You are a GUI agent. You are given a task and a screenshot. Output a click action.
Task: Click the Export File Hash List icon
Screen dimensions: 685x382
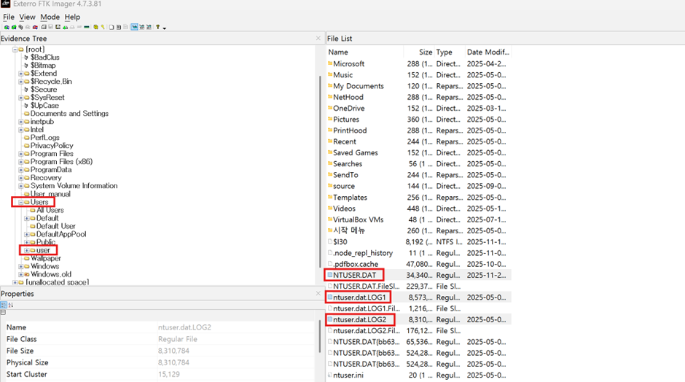pyautogui.click(x=119, y=27)
